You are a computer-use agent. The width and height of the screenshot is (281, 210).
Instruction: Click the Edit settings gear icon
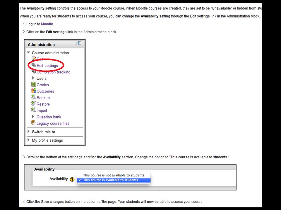pos(34,65)
